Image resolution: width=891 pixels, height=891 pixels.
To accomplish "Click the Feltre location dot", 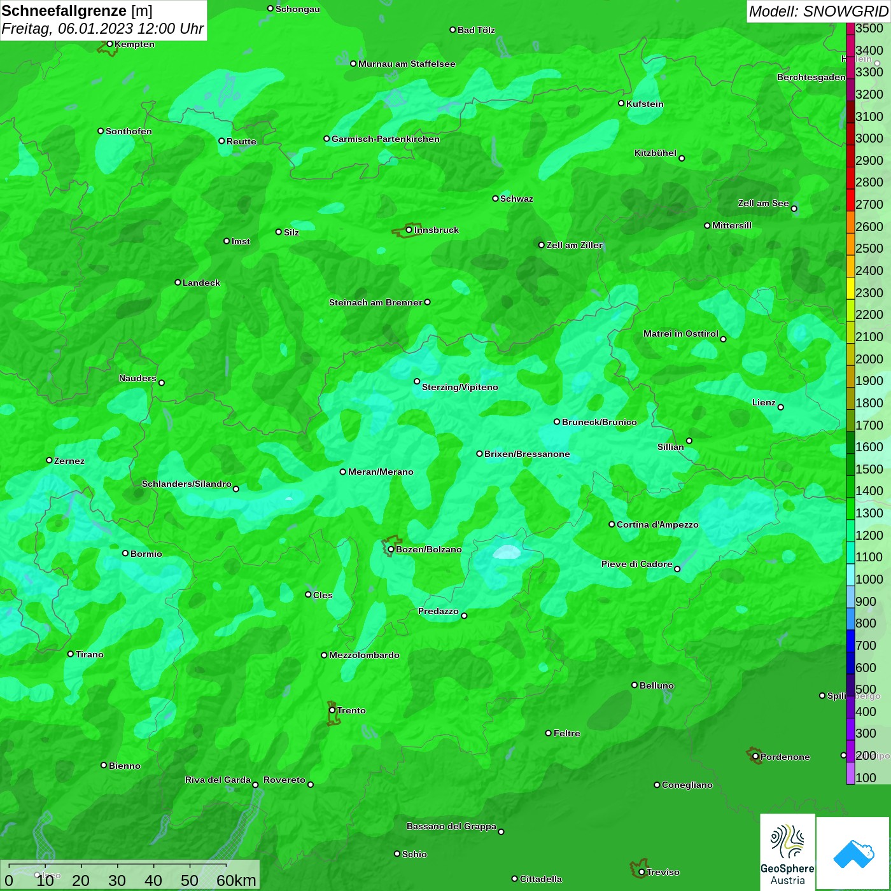I will coord(549,733).
